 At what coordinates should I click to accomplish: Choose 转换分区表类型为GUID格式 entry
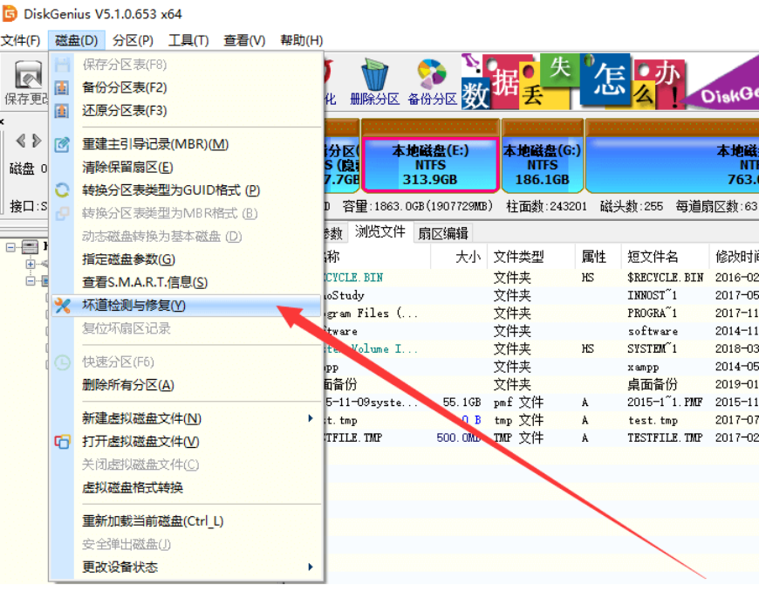point(187,190)
